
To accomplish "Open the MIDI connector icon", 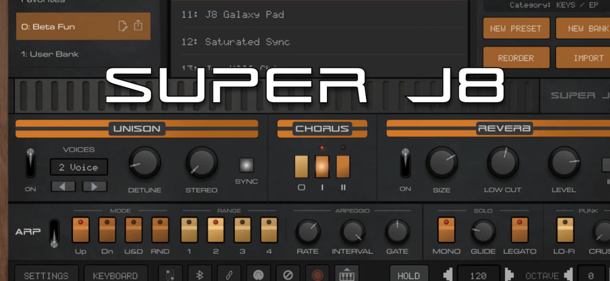I will pos(258,275).
